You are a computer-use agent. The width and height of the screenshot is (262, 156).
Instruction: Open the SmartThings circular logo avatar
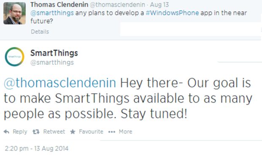14,57
